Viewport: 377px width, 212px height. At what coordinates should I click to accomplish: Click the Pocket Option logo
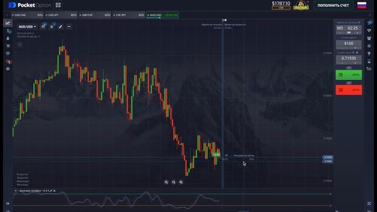tap(29, 5)
